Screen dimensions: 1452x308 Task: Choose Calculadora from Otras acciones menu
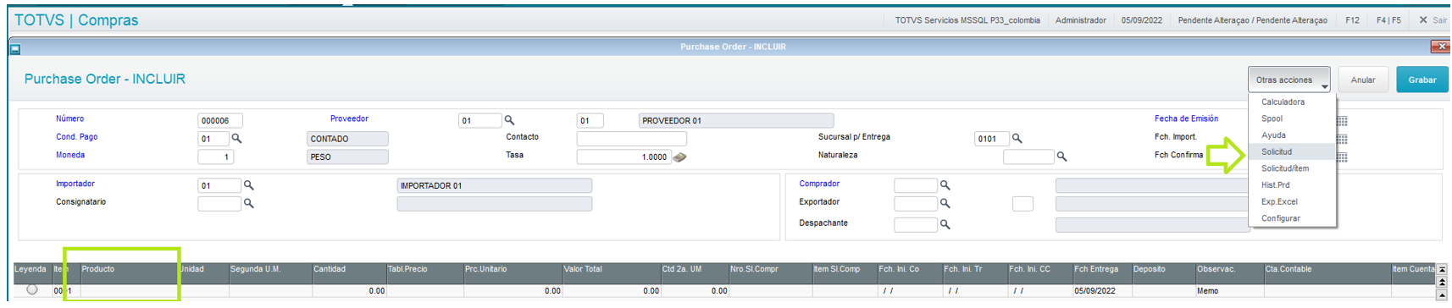[1292, 102]
